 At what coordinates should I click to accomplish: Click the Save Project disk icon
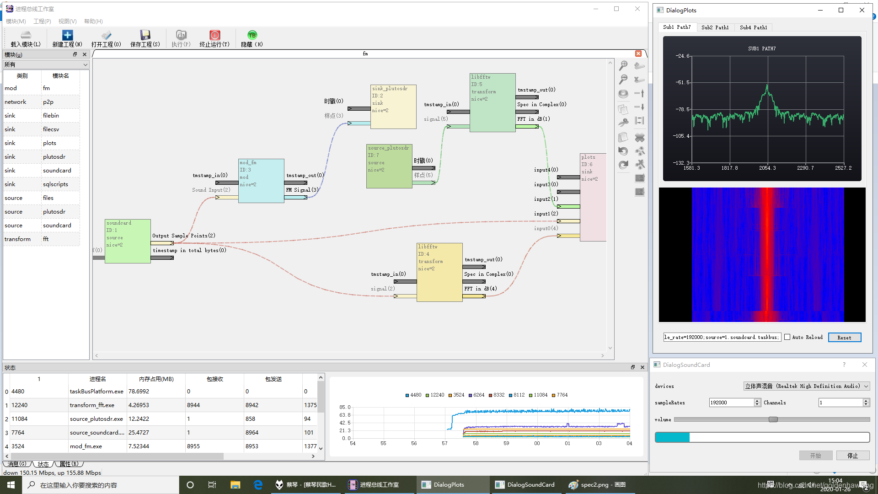point(145,36)
